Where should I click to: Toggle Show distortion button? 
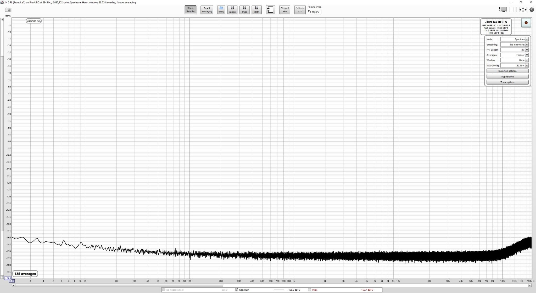coord(190,10)
